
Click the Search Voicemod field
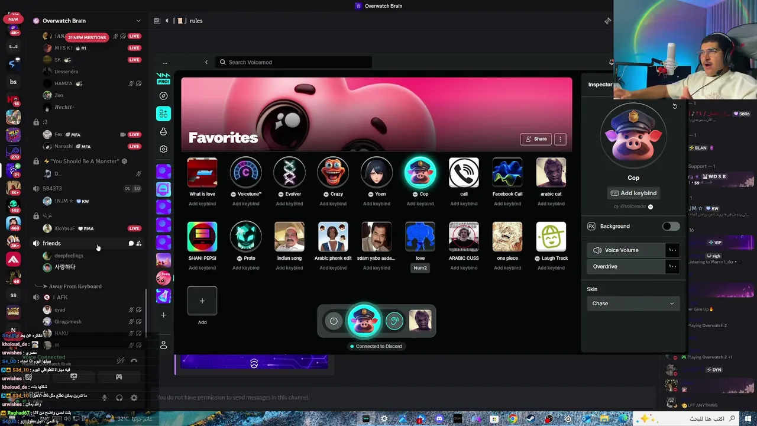(x=293, y=62)
